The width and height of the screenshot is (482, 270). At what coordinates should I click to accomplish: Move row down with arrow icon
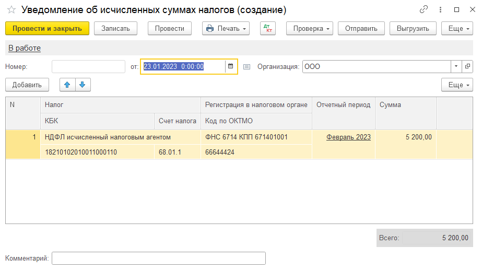(82, 85)
